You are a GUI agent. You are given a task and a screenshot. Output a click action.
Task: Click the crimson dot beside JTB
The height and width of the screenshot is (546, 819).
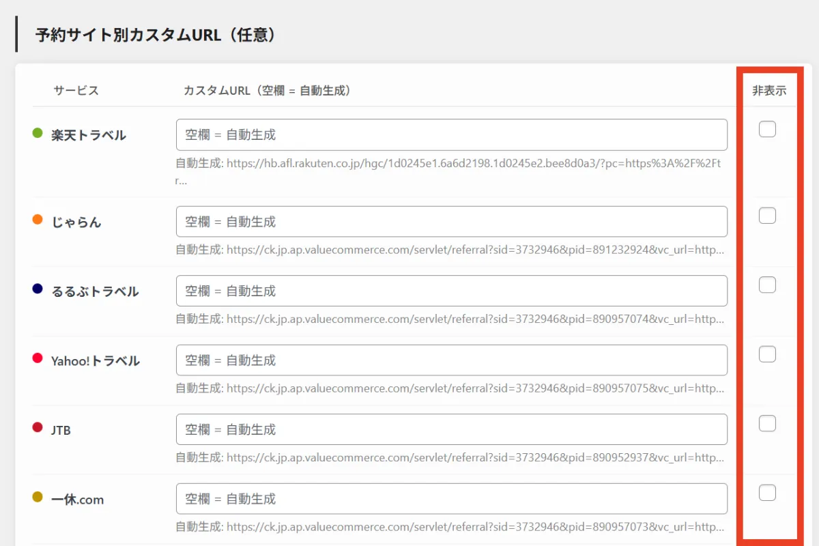pyautogui.click(x=38, y=427)
